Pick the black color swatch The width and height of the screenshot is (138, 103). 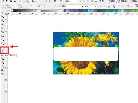(x=15, y=11)
